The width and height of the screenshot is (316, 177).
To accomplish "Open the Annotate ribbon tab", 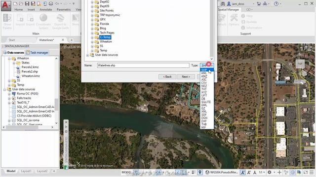I will point(46,9).
